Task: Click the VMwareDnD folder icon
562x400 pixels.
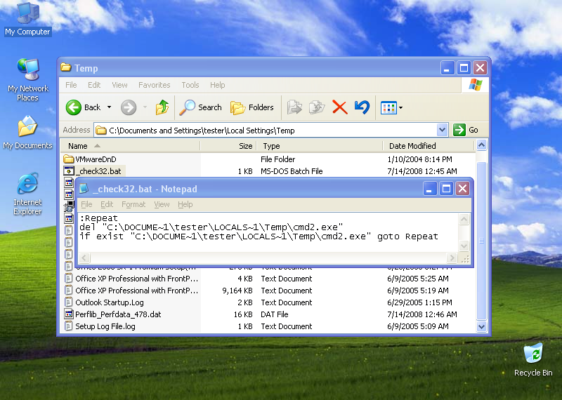Action: click(68, 159)
